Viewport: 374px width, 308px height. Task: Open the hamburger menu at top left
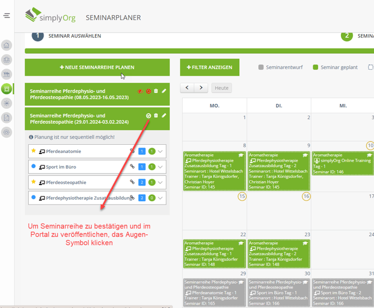7,16
